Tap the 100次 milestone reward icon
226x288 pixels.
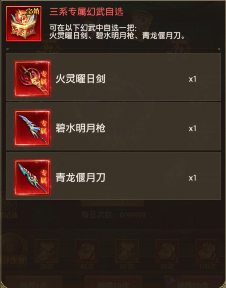pos(208,251)
